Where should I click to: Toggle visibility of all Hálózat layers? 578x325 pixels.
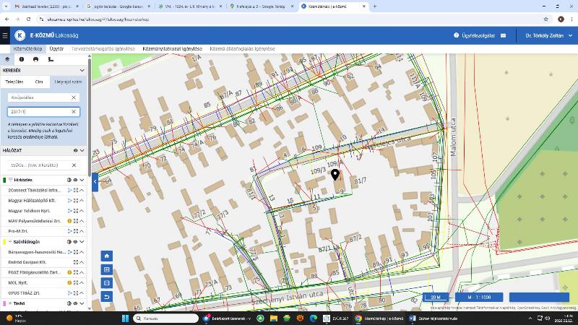coord(75,151)
